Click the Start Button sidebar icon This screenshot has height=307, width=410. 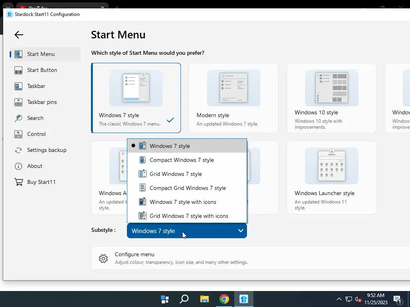18,70
